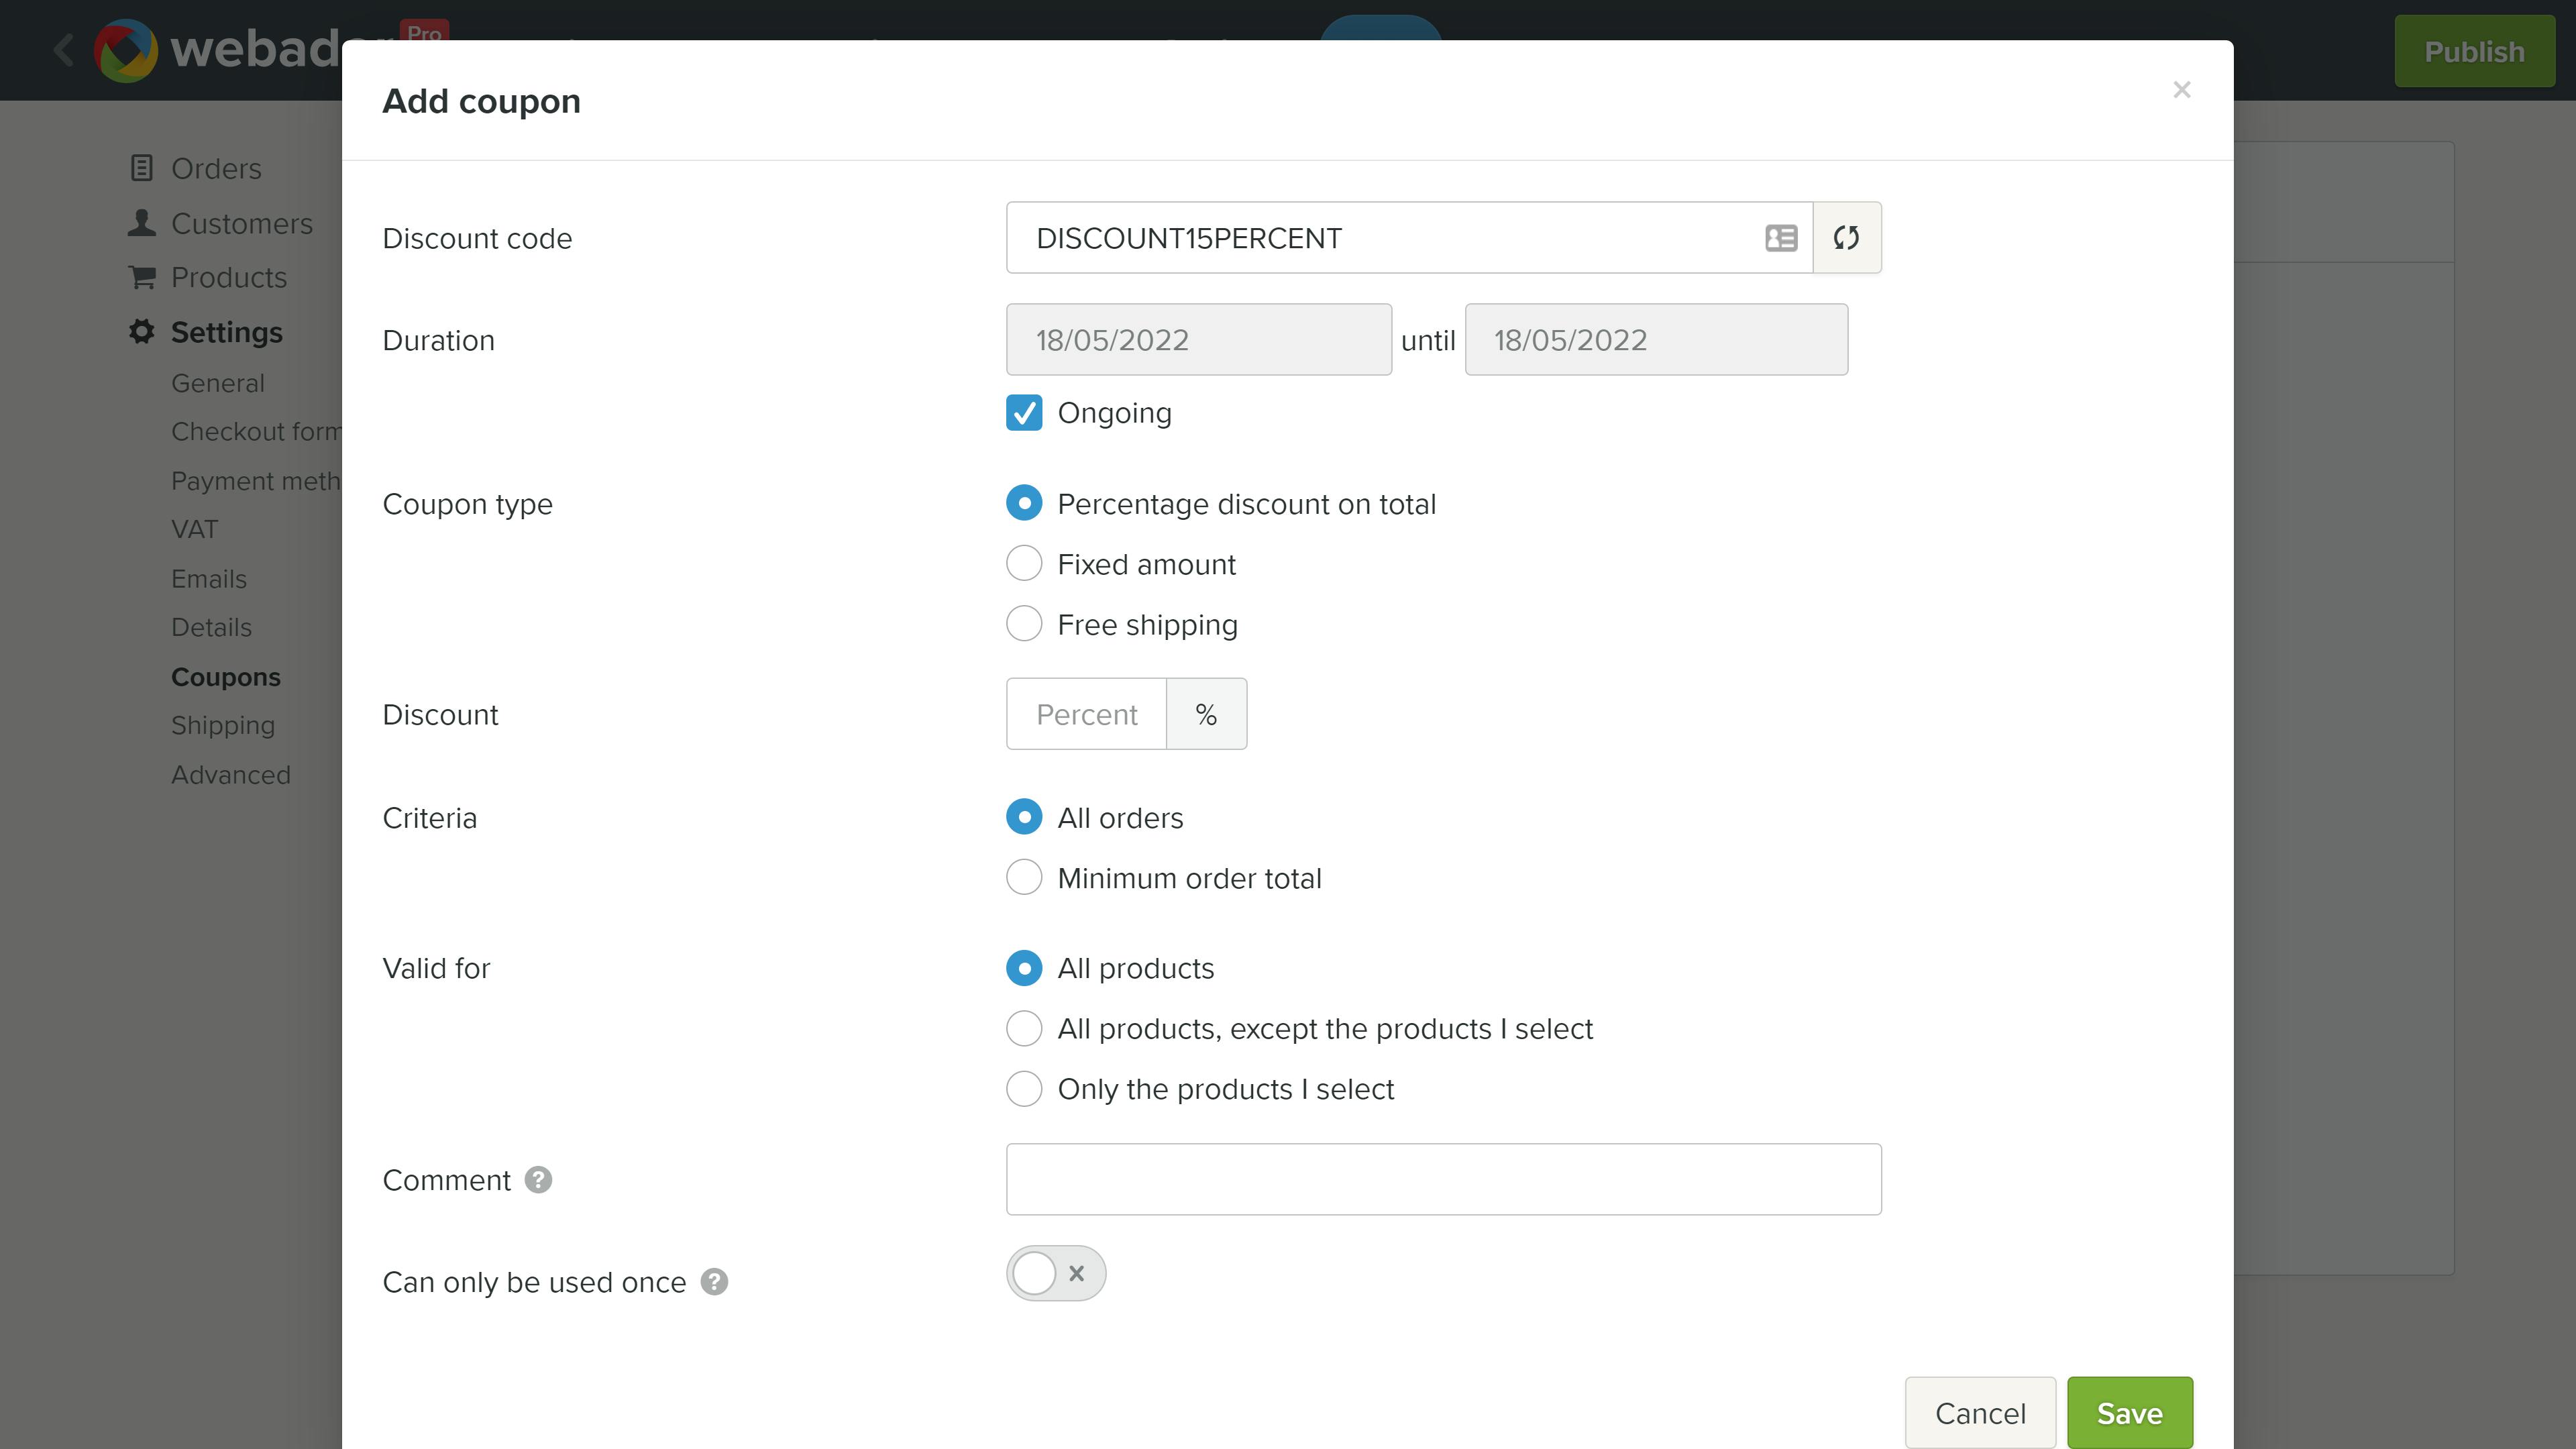Viewport: 2576px width, 1449px height.
Task: Generate a random discount code
Action: 1846,238
